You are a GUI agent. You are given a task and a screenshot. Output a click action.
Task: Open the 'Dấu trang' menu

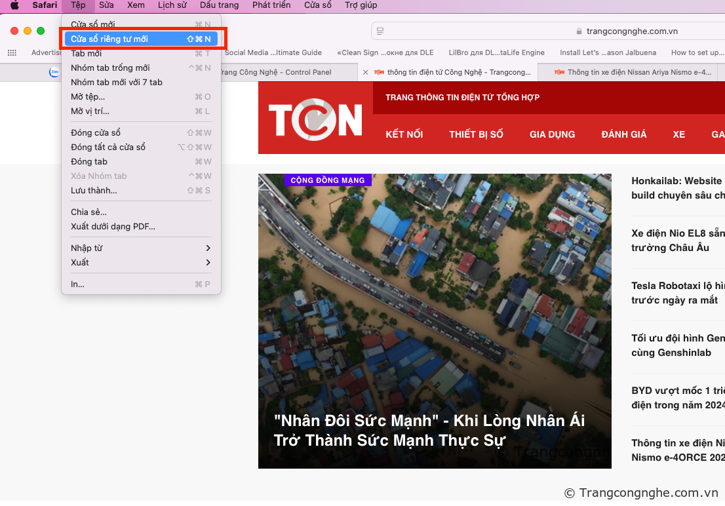click(219, 5)
